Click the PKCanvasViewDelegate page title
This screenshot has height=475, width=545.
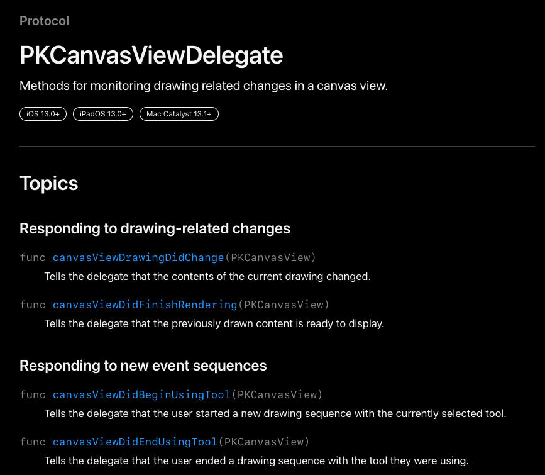click(x=151, y=56)
